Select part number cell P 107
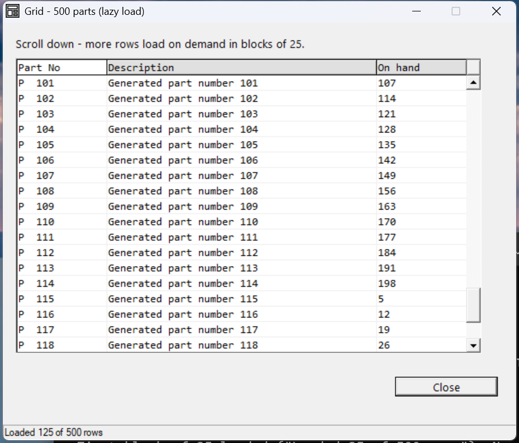This screenshot has height=443, width=519. (x=62, y=175)
